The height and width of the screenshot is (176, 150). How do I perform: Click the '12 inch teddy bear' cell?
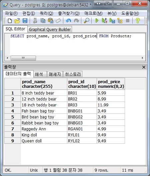[44, 99]
